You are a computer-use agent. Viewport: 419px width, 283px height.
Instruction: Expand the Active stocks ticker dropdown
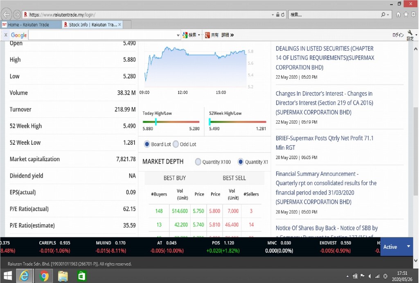click(x=408, y=247)
